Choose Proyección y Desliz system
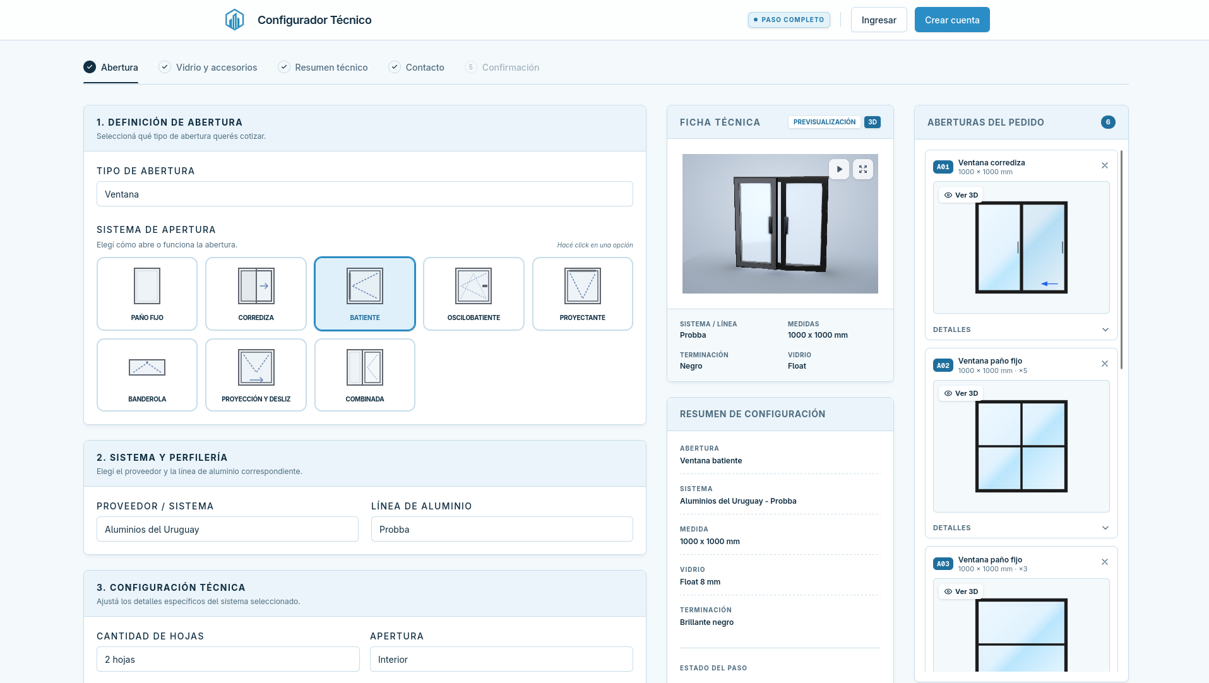The height and width of the screenshot is (683, 1209). pos(256,375)
